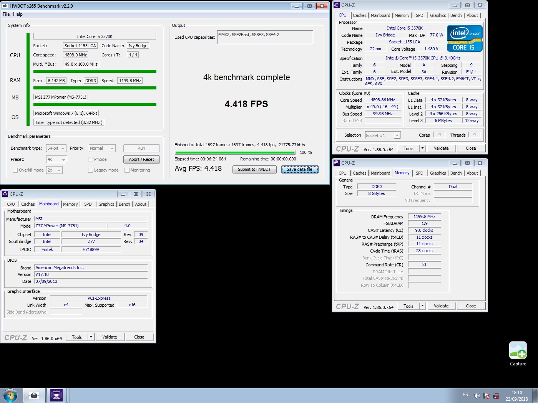Screen dimensions: 538x403
Task: Click CPU-Z Memory window title icon
Action: (337, 163)
